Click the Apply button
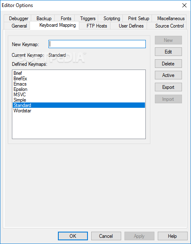The height and width of the screenshot is (244, 191). pos(139,236)
